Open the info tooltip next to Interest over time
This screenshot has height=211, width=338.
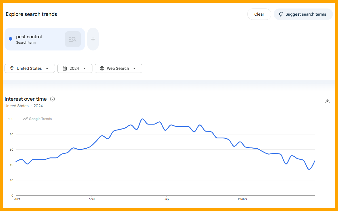52,99
